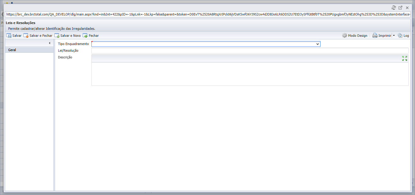The image size is (415, 195).
Task: Click the dialog URL address field
Action: pos(208,14)
